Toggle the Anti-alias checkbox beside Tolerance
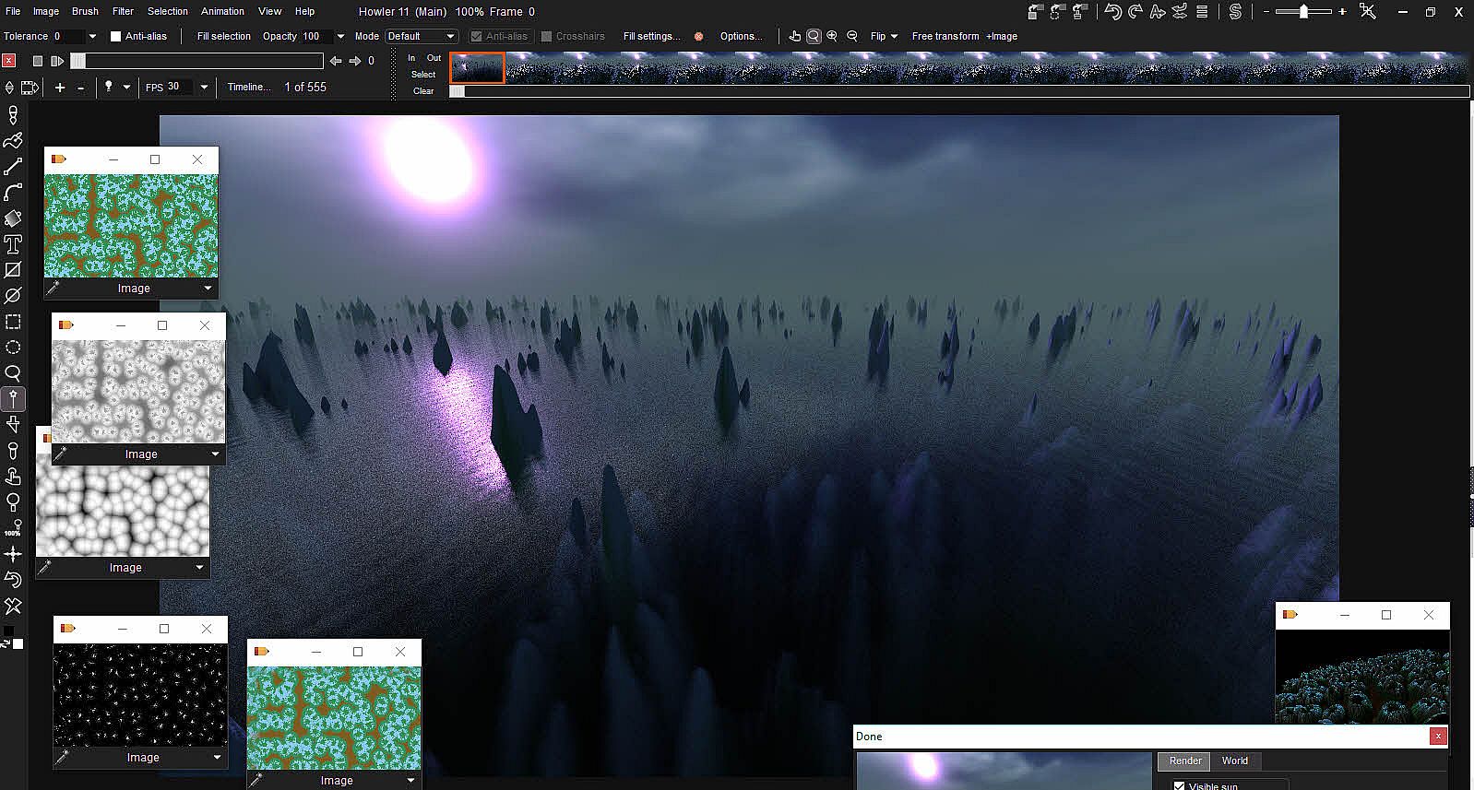Image resolution: width=1474 pixels, height=790 pixels. tap(116, 36)
